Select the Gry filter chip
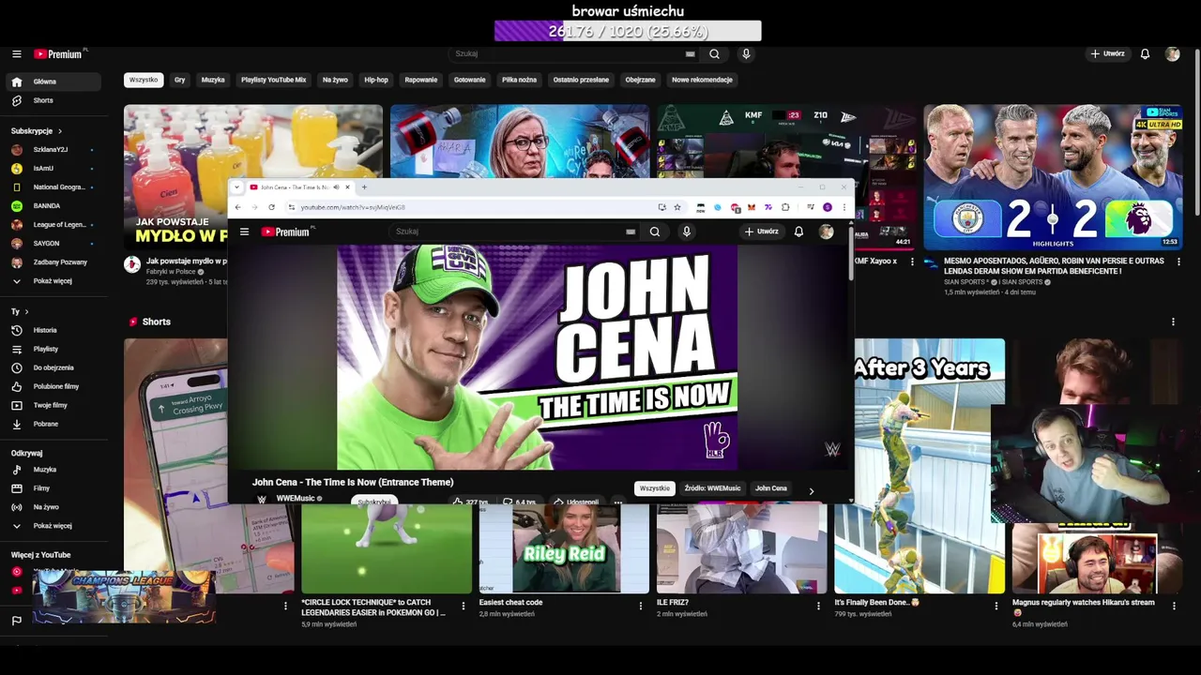This screenshot has width=1201, height=675. point(179,80)
